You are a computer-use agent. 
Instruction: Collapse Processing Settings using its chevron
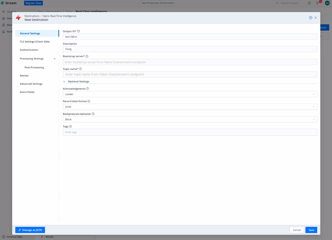(55, 58)
